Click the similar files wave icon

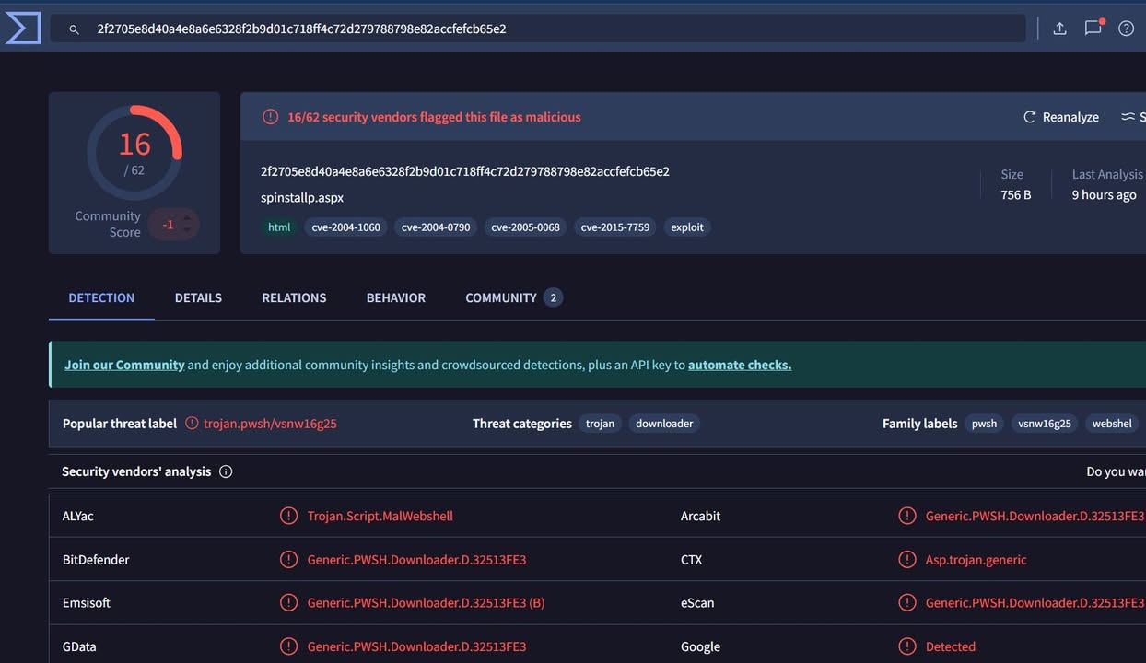tap(1128, 117)
